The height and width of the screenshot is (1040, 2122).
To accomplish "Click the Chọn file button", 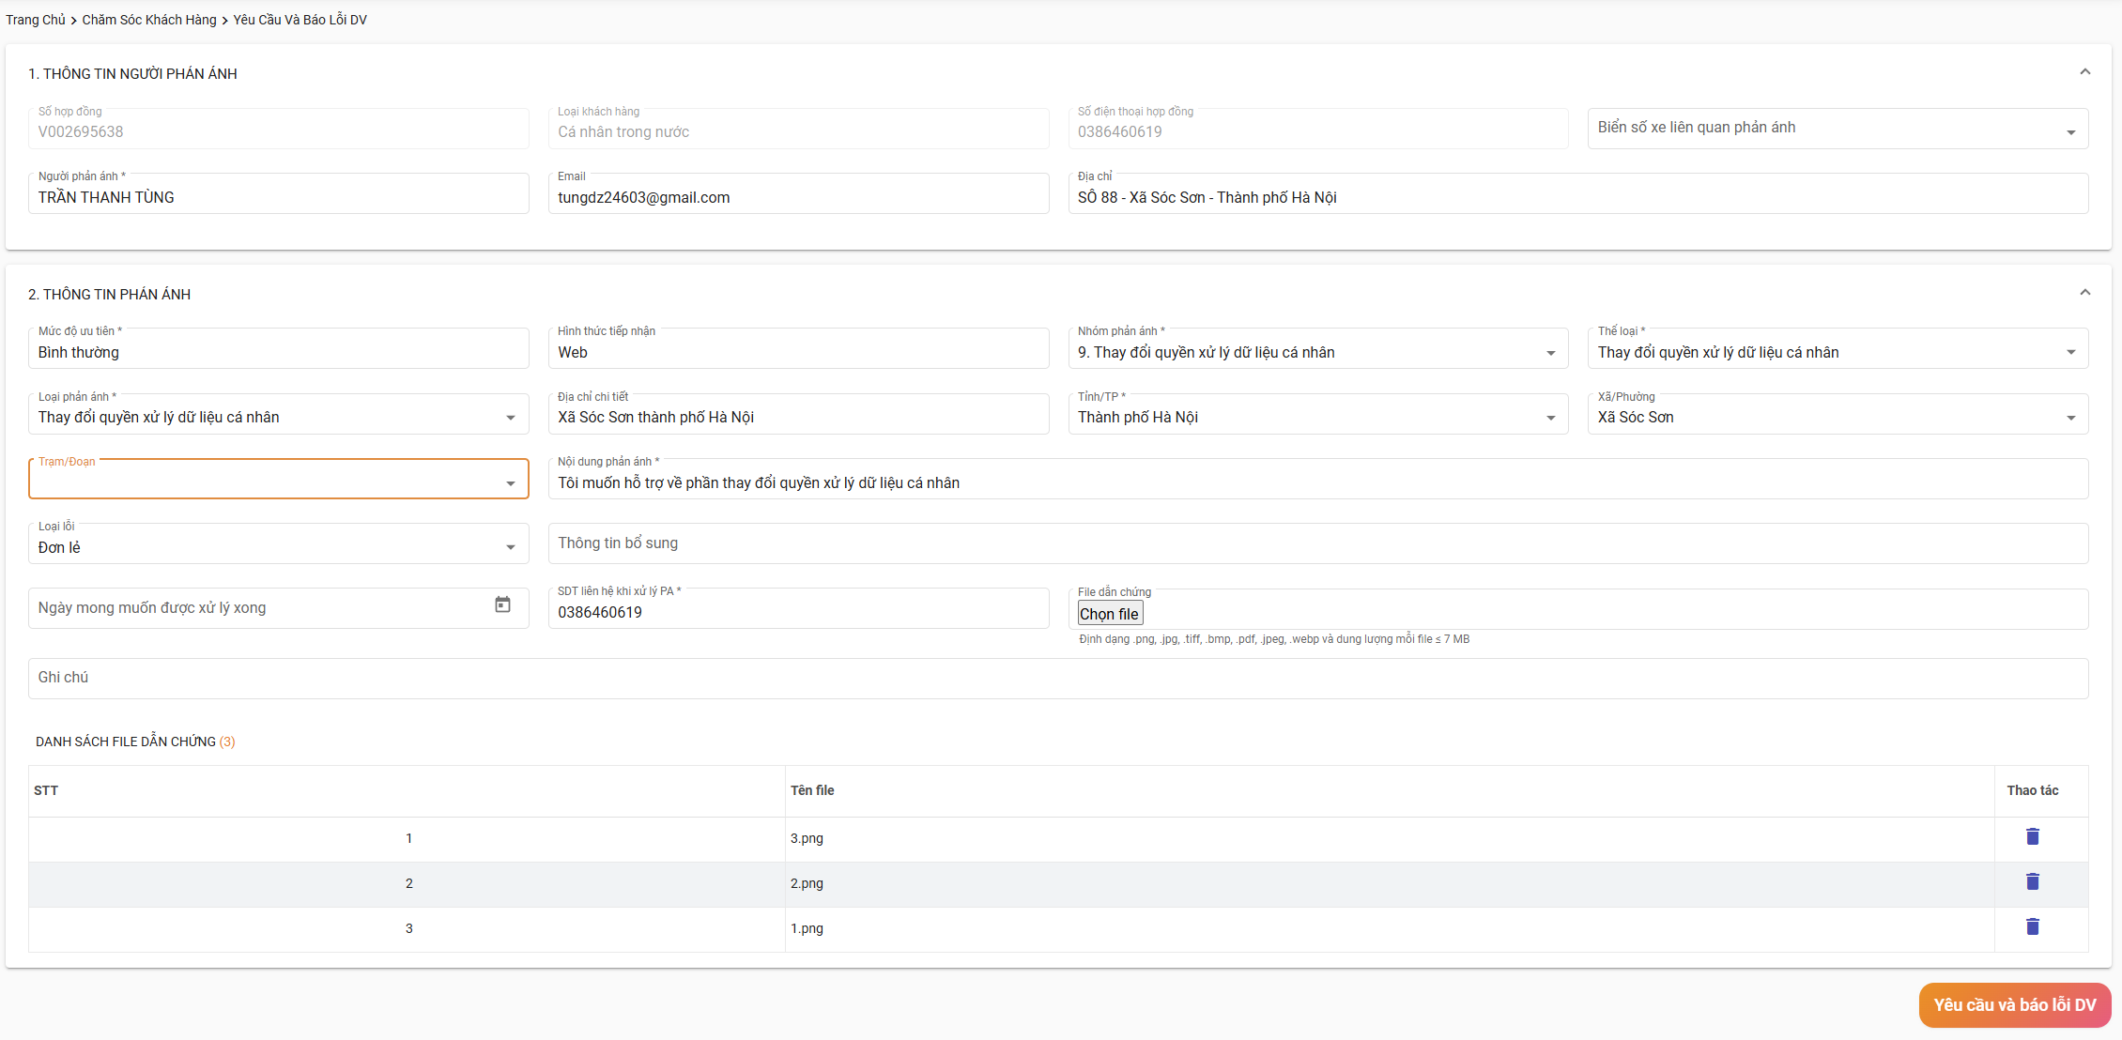I will [x=1109, y=614].
